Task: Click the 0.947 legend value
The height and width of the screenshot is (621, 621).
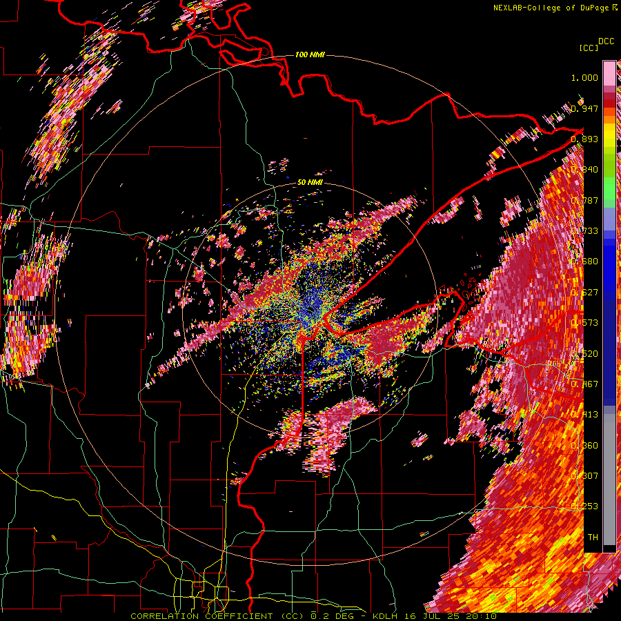Action: (x=584, y=108)
